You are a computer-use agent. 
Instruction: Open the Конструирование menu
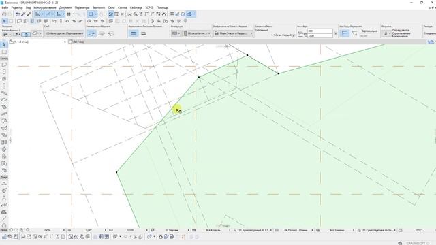[45, 7]
